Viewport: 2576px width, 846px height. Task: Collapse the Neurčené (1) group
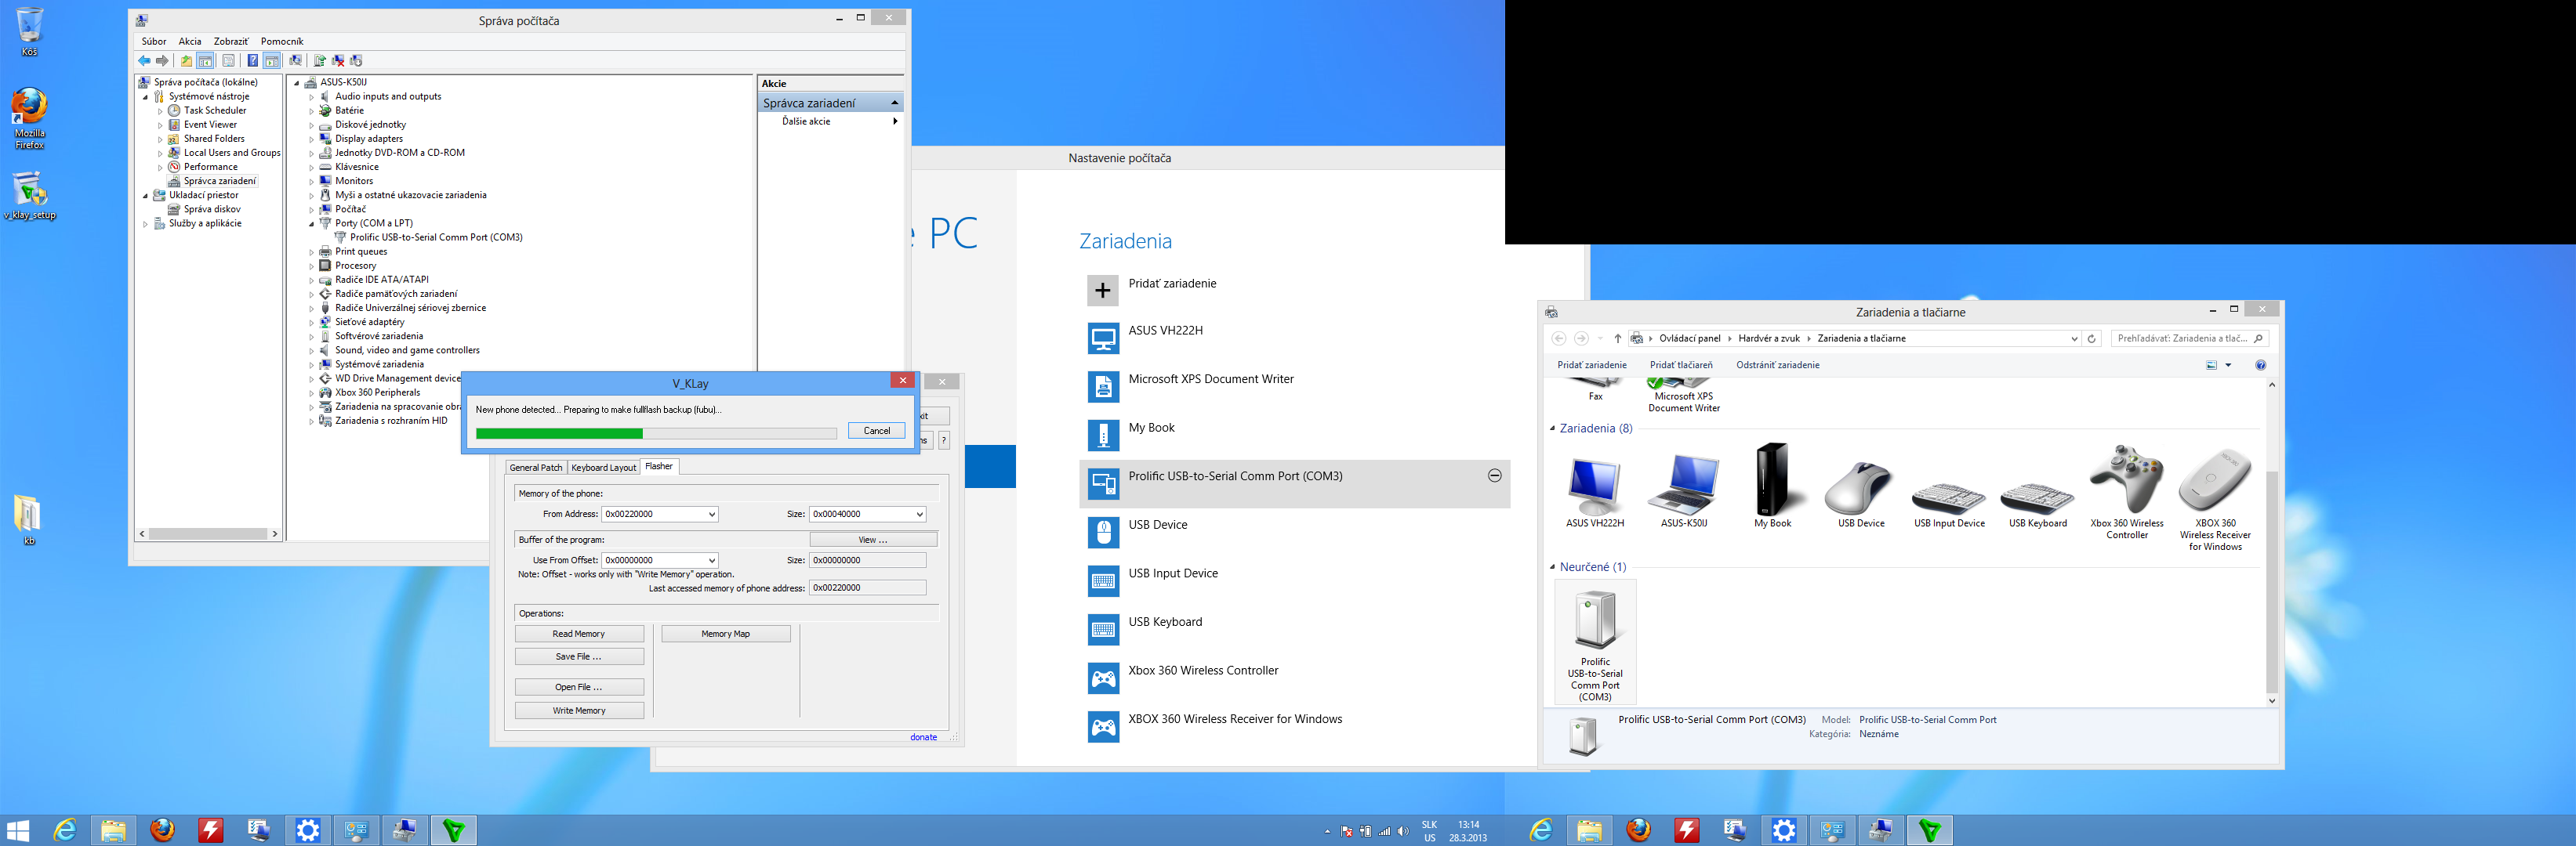[x=1552, y=567]
